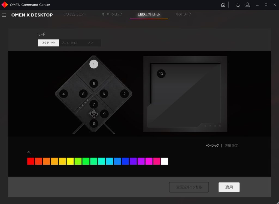Minimize the OMEN Command Center window
The image size is (279, 204).
click(257, 5)
